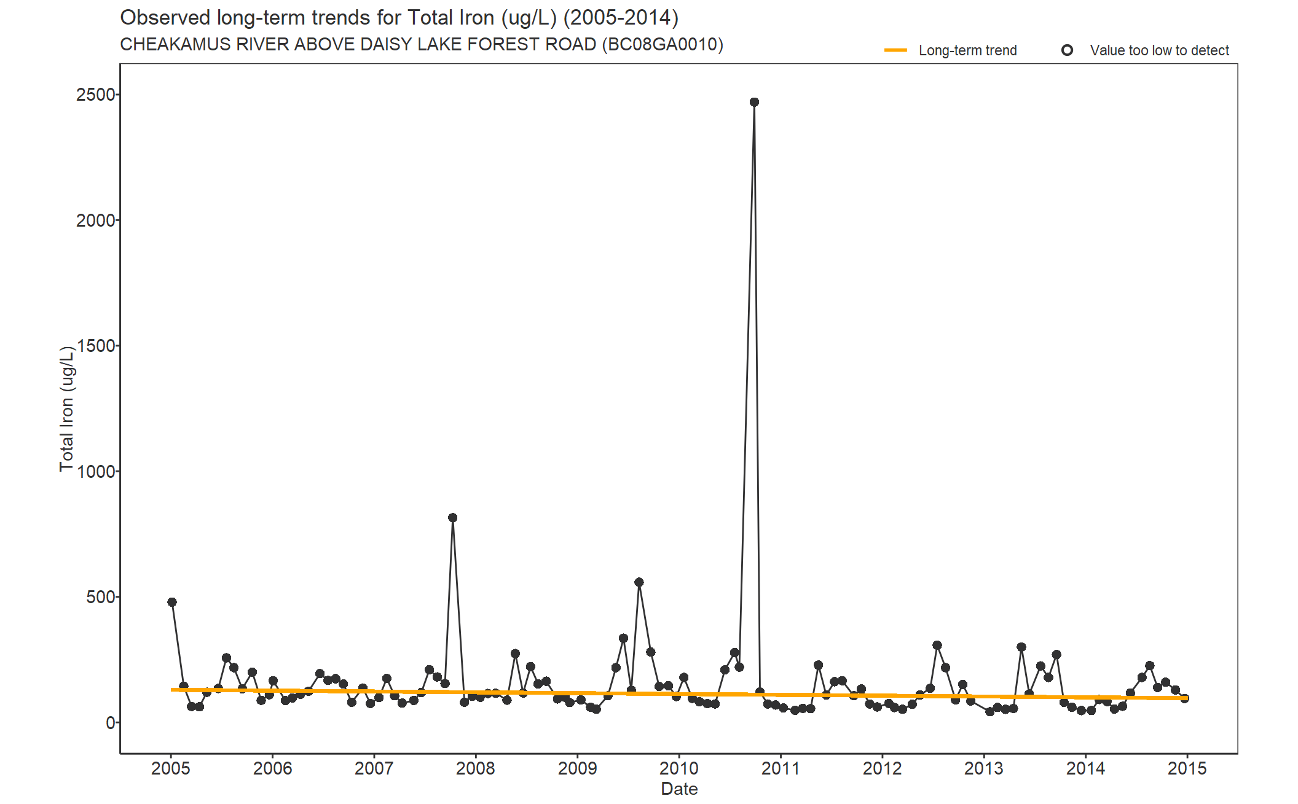
Task: Click the x-axis label 2008
Action: 476,768
